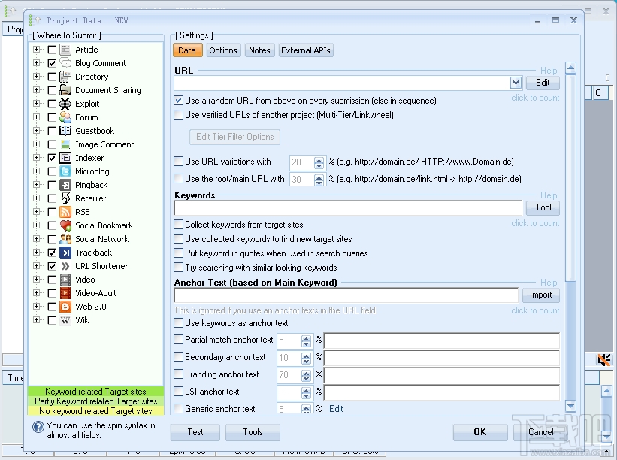Select the Blog Comment platform icon
The height and width of the screenshot is (460, 617).
[x=64, y=63]
